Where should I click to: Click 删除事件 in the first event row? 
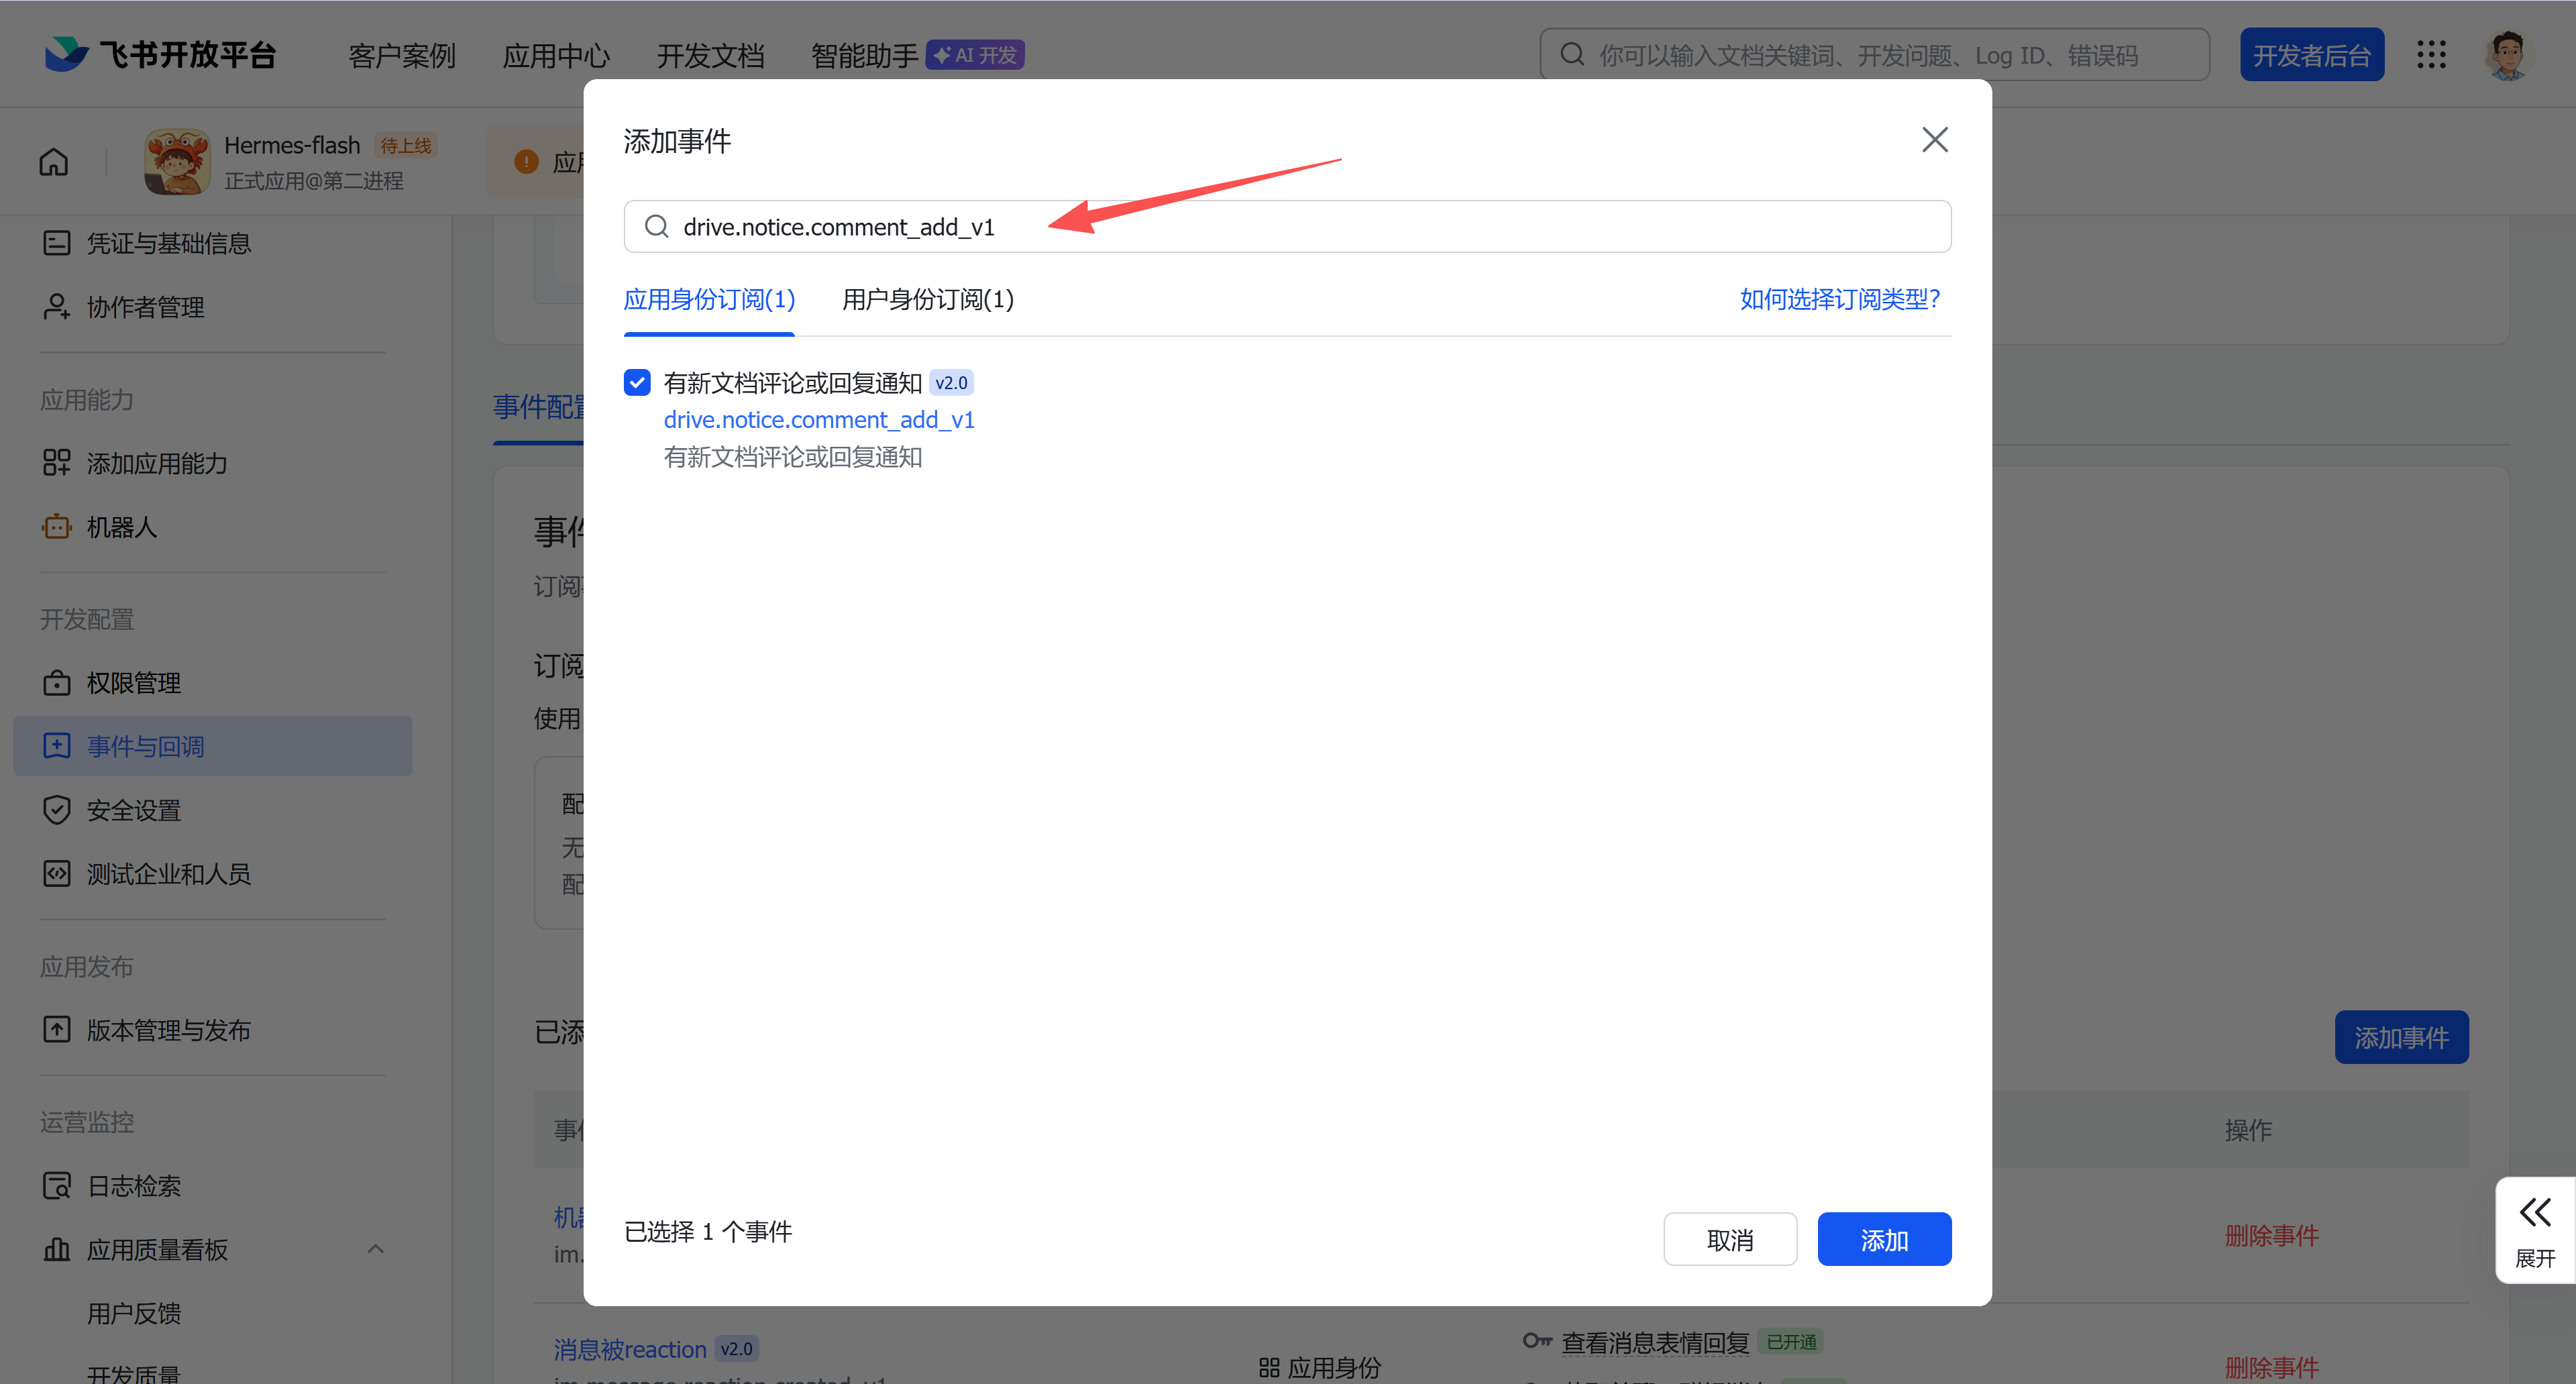click(2271, 1236)
